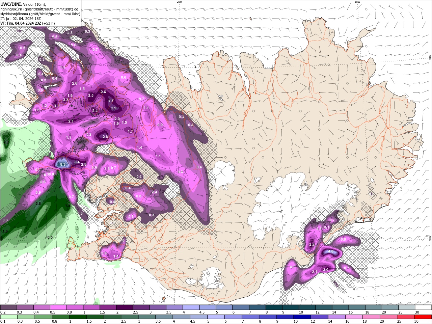Image resolution: width=432 pixels, height=324 pixels.
Task: Select top legend swatch between 0.5 and 0.8
Action: 58,307
